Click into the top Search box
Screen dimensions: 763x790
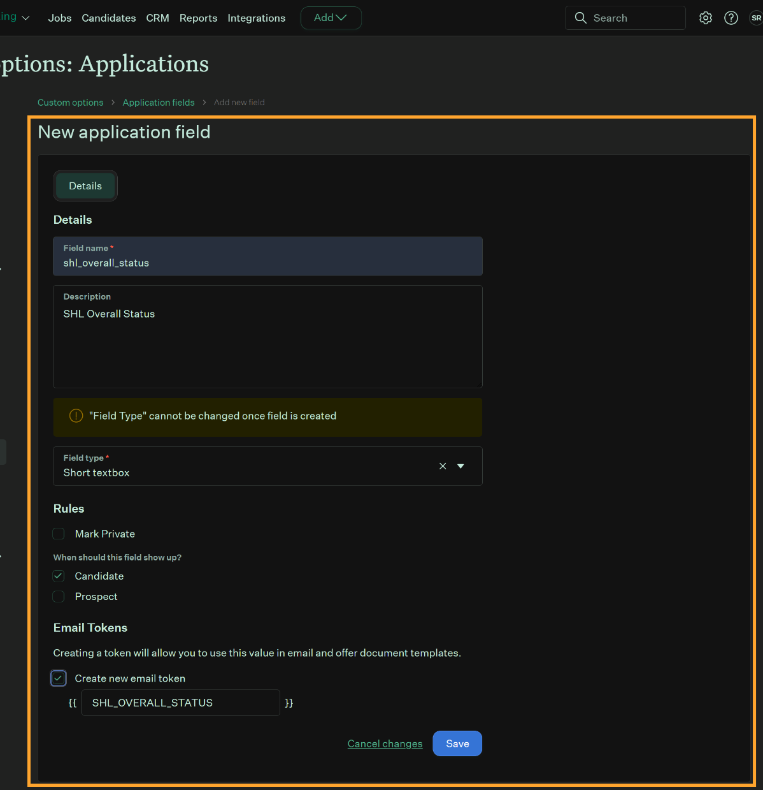[625, 18]
